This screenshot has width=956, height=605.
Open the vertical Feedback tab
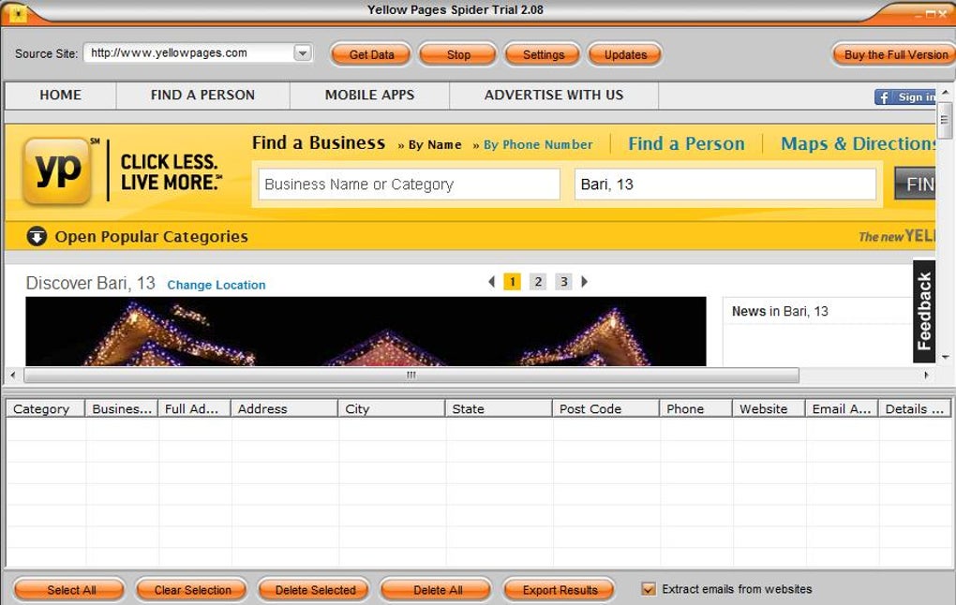924,311
